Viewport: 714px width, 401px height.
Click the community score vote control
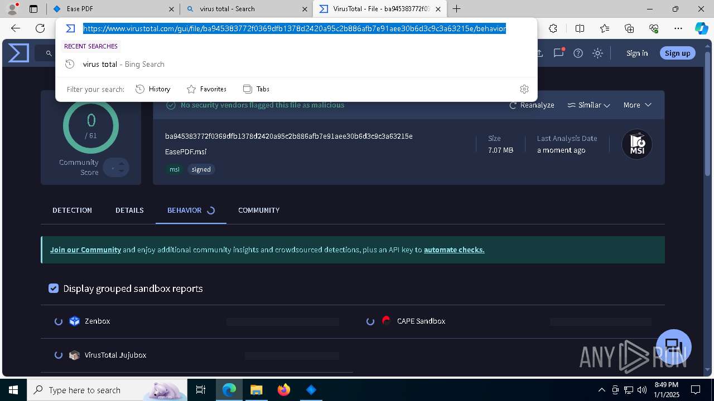click(x=116, y=168)
